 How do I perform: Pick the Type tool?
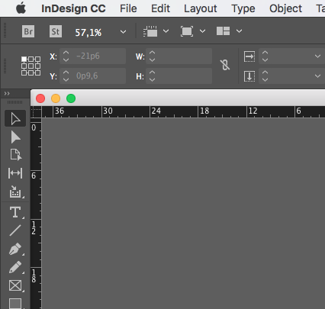[15, 212]
